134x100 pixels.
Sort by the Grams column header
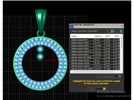(x=99, y=36)
